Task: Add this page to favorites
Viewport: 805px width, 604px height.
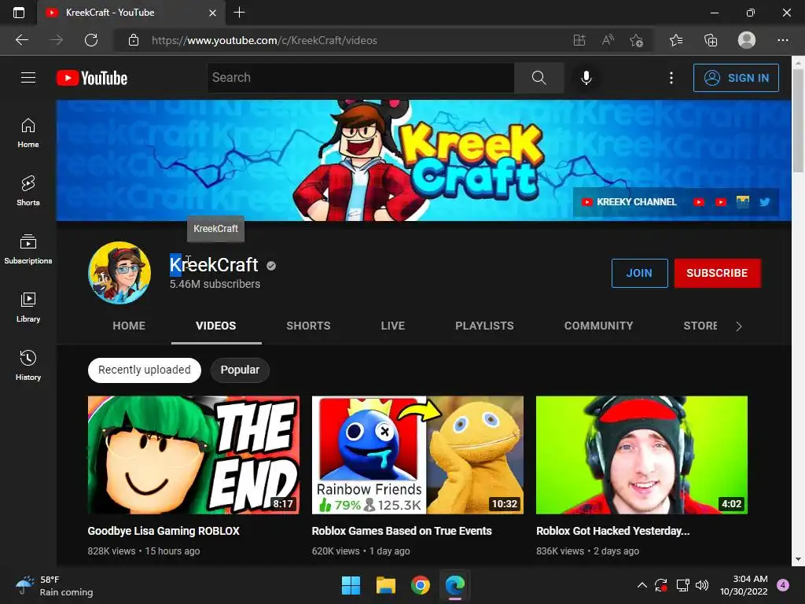Action: [x=637, y=40]
